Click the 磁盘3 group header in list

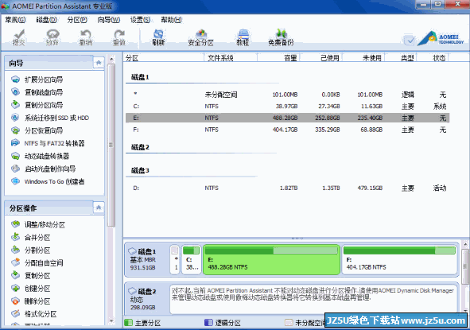pos(140,170)
